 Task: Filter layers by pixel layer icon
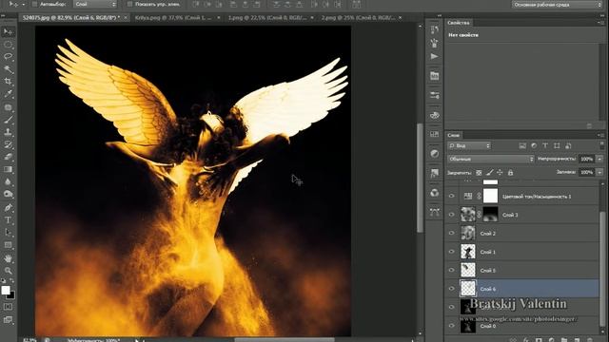pos(522,145)
